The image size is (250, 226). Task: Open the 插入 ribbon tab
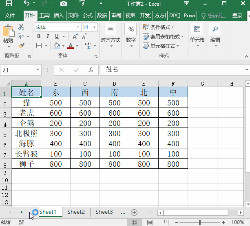[59, 16]
